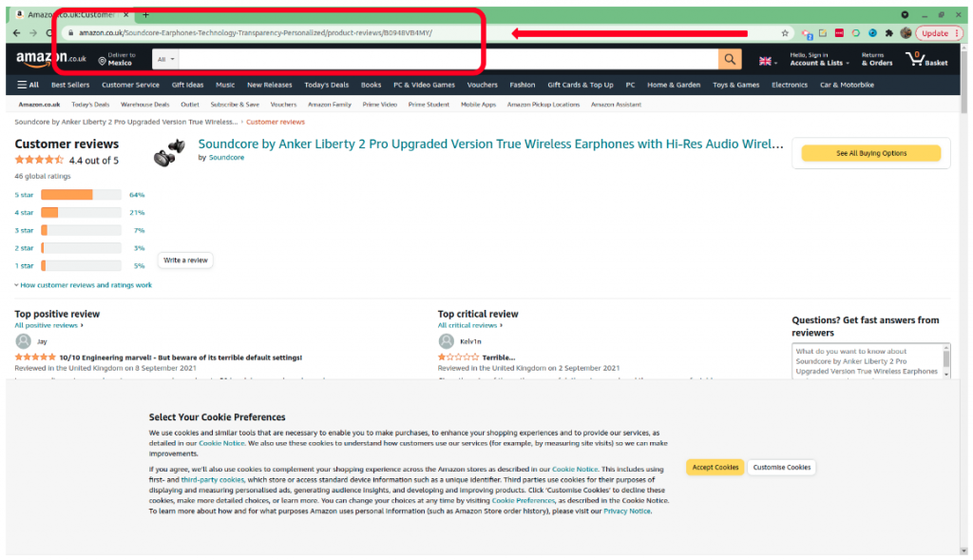Click the browser Update button

pyautogui.click(x=939, y=33)
